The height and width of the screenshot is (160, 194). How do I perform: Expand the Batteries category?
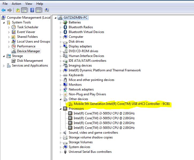tap(60, 23)
